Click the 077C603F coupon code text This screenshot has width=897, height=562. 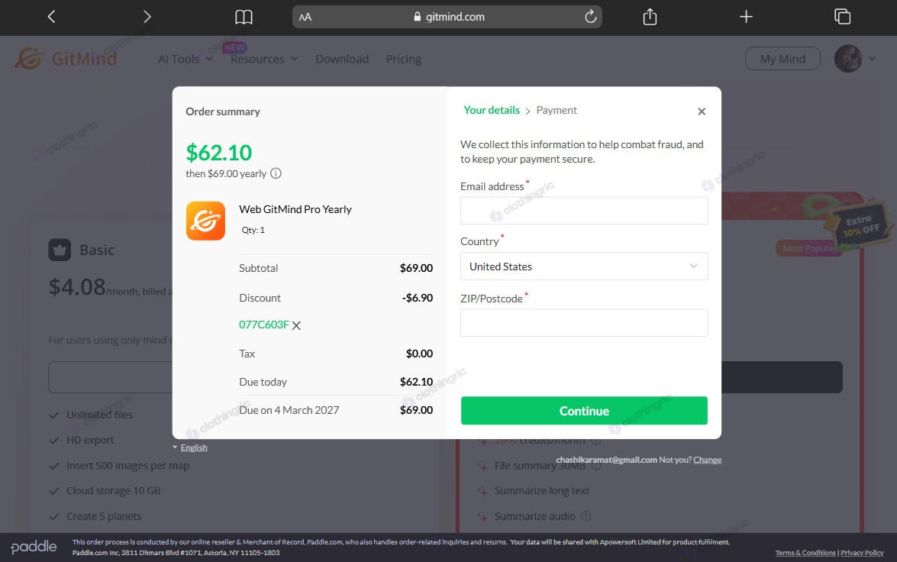(x=263, y=325)
